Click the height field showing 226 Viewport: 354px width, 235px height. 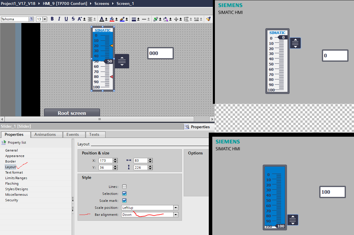click(x=141, y=168)
